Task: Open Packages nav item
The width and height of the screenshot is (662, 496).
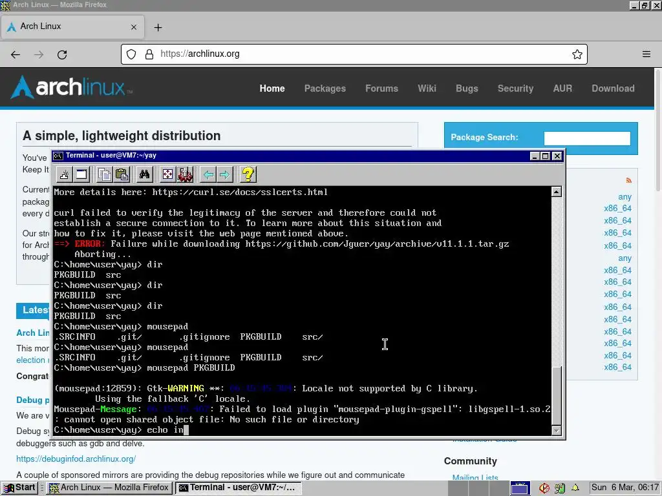Action: 325,88
